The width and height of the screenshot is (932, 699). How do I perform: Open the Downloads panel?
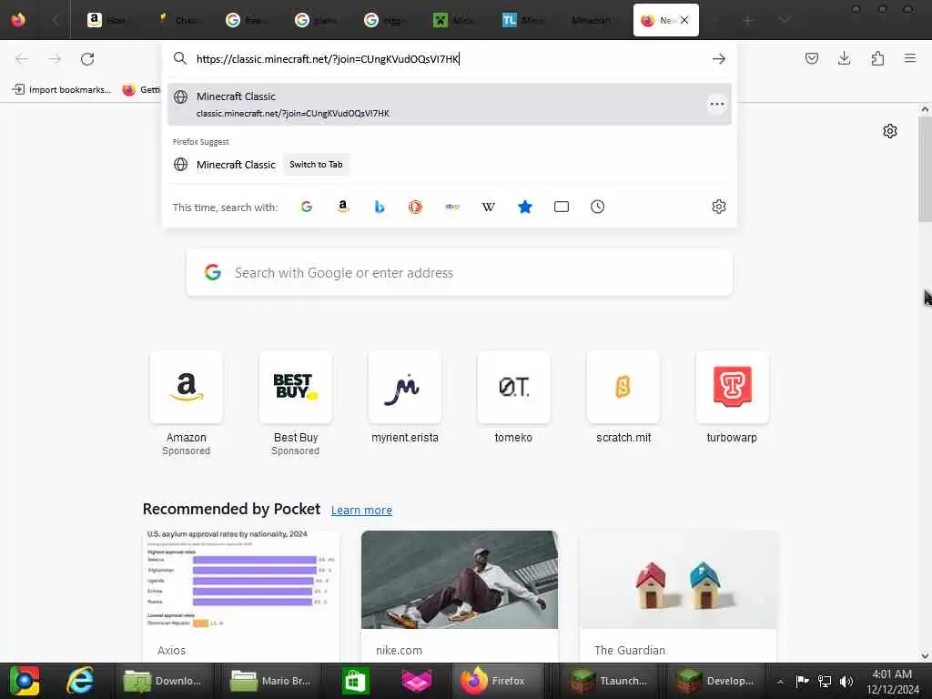pyautogui.click(x=844, y=58)
